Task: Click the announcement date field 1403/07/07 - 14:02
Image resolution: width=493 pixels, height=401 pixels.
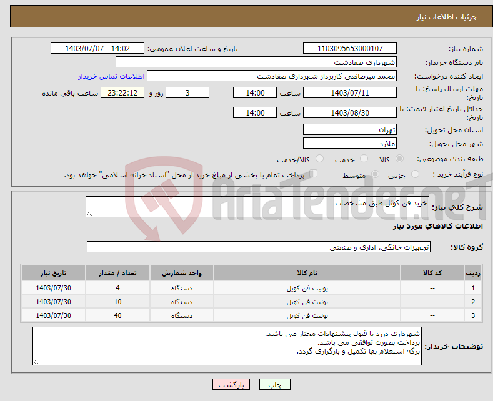Action: (x=97, y=48)
